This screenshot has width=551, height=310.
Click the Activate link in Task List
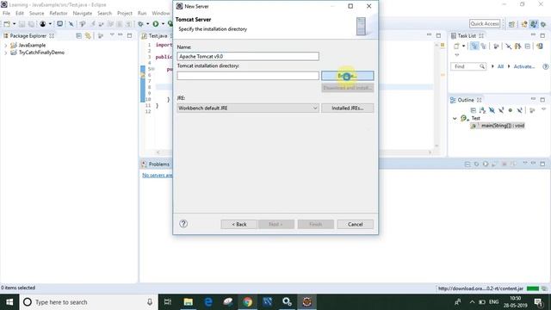click(524, 66)
